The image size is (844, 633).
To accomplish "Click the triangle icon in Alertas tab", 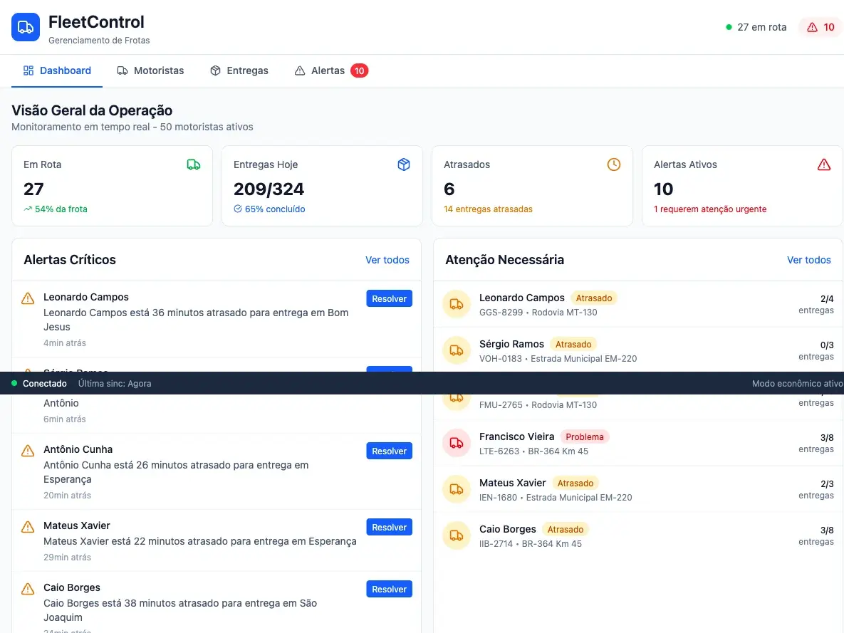I will [x=300, y=70].
